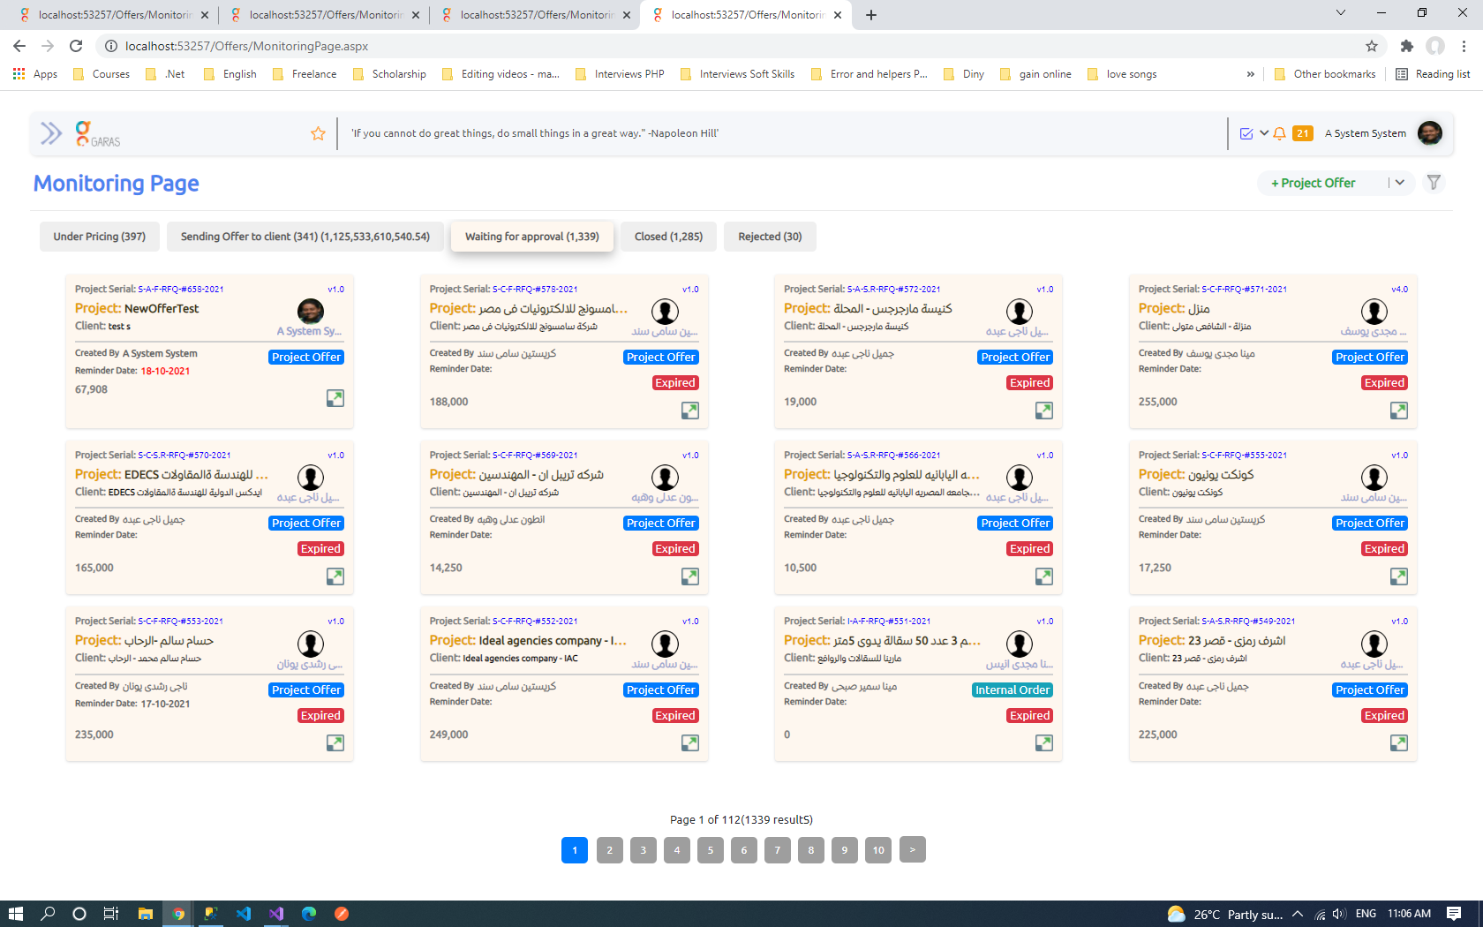Expand the sidebar with double-chevron icon

pos(51,133)
